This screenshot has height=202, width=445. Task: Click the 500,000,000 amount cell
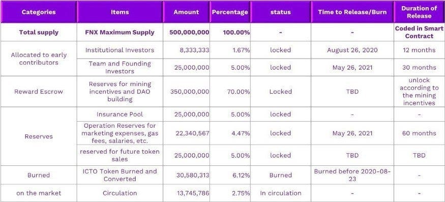[x=186, y=32]
